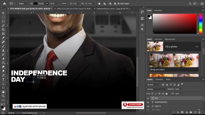
Task: Open shape settings gear
Action: tap(115, 4)
